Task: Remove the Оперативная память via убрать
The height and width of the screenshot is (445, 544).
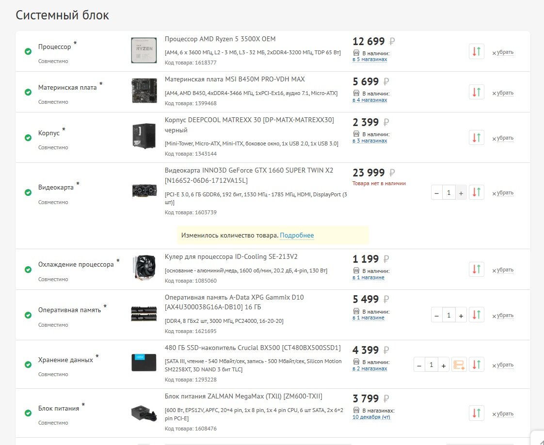Action: (x=503, y=316)
